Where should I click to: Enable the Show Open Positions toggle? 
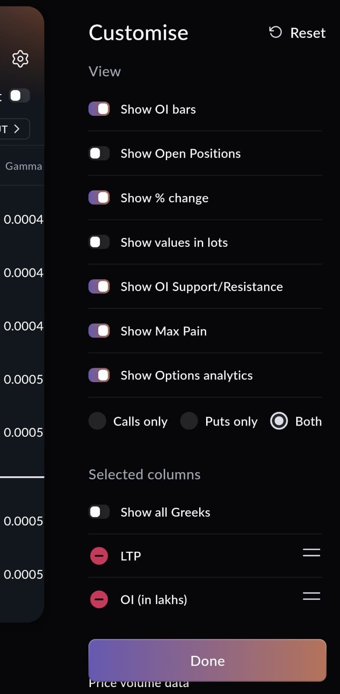pyautogui.click(x=99, y=153)
